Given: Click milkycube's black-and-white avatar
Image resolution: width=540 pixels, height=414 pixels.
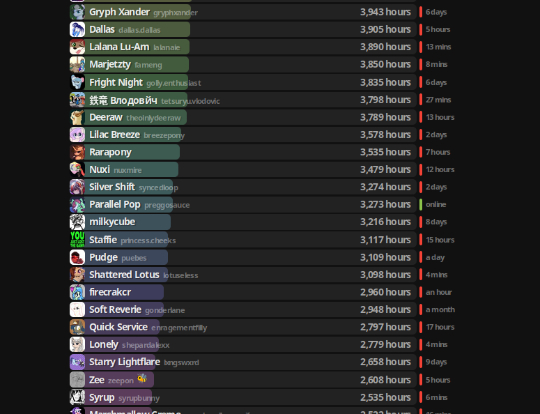Looking at the screenshot, I should (77, 222).
